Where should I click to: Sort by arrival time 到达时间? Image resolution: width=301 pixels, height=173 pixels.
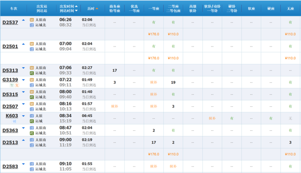coord(69,11)
